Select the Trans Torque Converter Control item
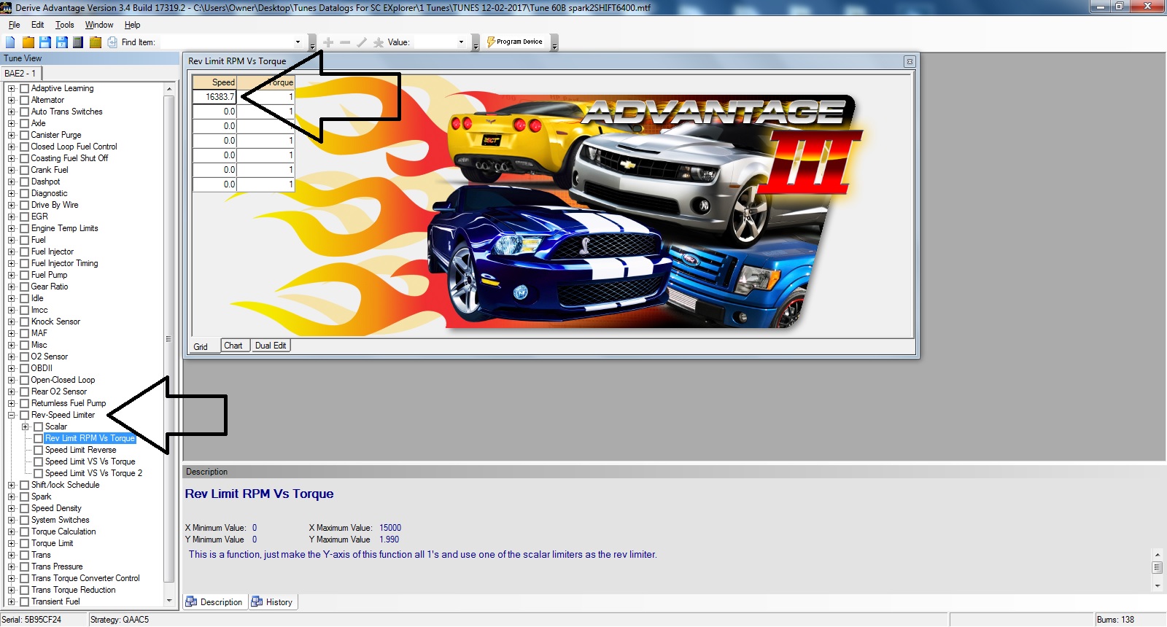Viewport: 1167px width, 627px height. point(85,578)
